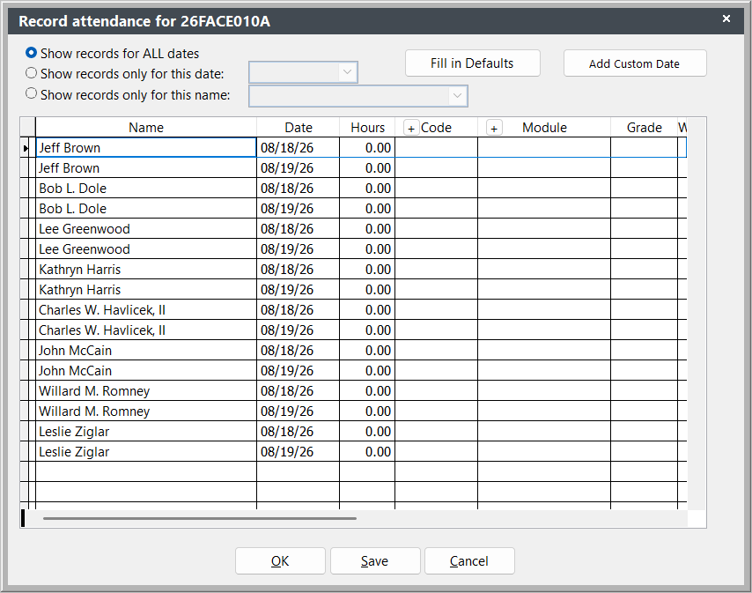This screenshot has width=752, height=593.
Task: Click the Grade column header
Action: coord(644,128)
